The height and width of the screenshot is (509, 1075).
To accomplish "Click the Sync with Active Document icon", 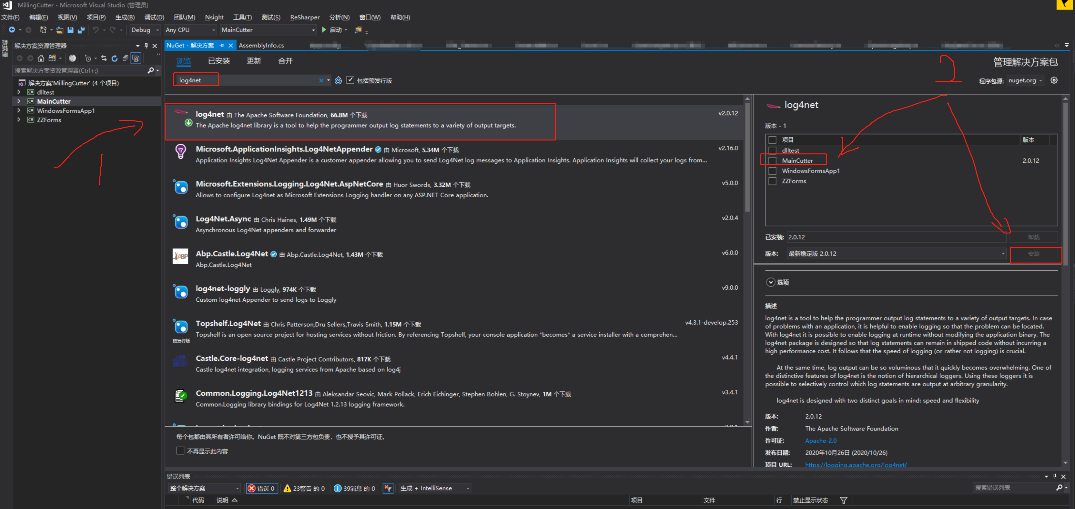I will point(104,58).
